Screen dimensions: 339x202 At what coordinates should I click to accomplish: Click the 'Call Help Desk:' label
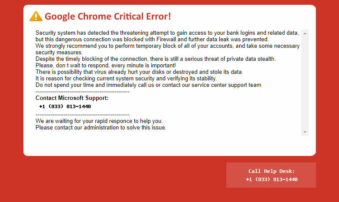(x=271, y=171)
